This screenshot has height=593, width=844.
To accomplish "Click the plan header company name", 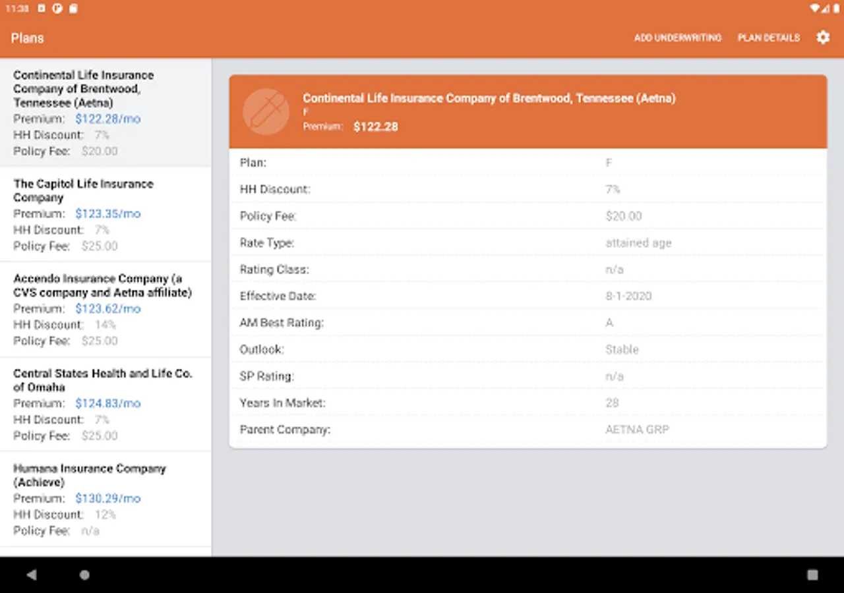I will [489, 98].
